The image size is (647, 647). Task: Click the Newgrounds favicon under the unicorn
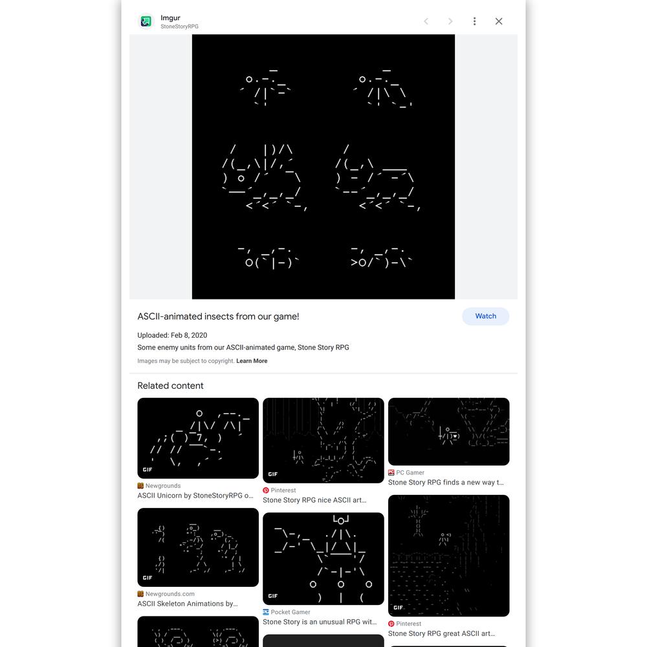click(140, 486)
